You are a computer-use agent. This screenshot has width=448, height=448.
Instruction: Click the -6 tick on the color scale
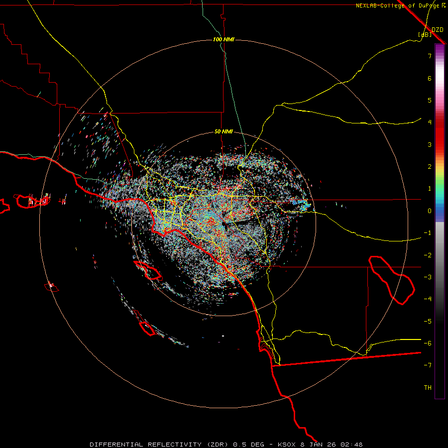click(428, 343)
